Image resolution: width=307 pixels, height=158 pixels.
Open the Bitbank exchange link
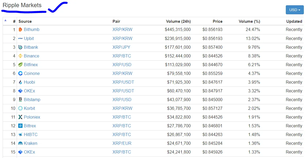click(x=31, y=47)
